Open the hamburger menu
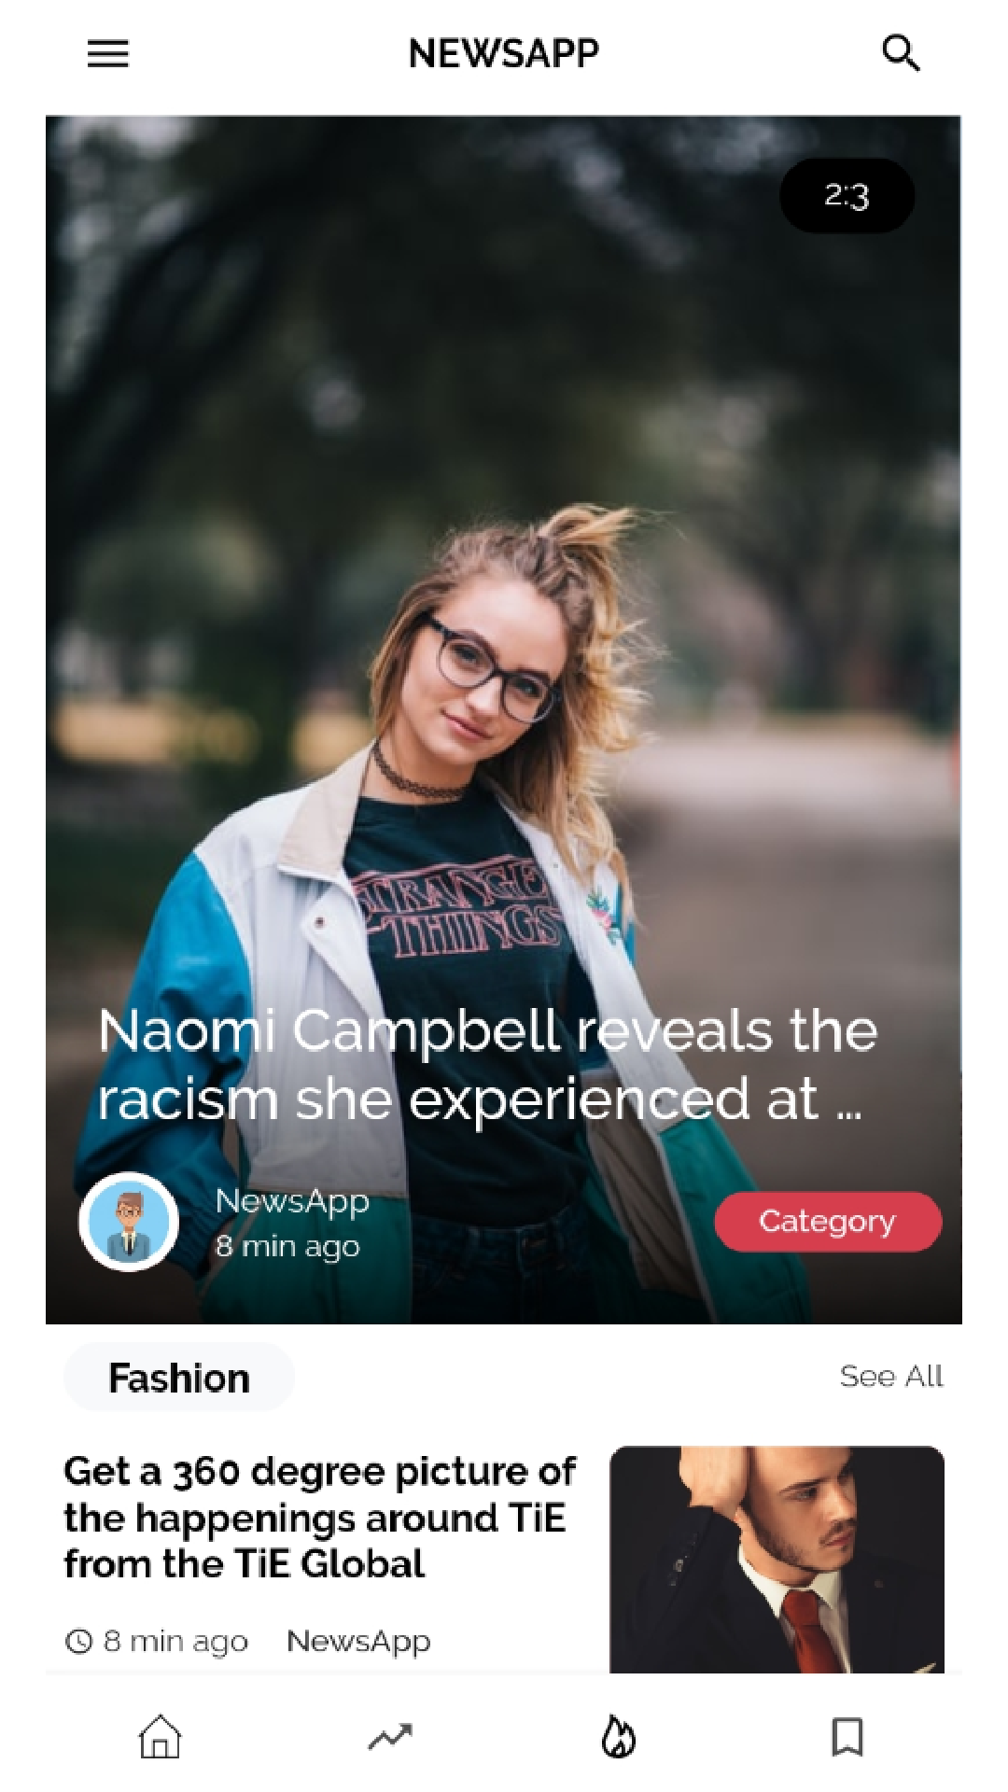 click(x=108, y=53)
